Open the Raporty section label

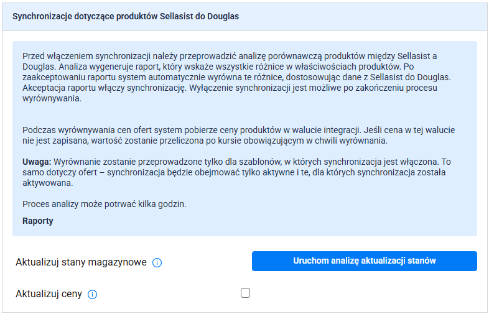(38, 221)
